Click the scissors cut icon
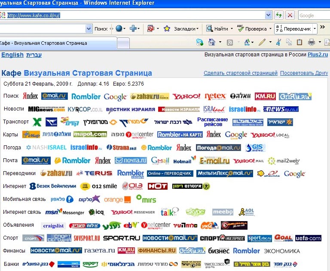 278,42
